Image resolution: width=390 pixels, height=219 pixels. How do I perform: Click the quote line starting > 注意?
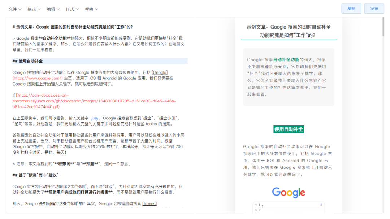71,164
